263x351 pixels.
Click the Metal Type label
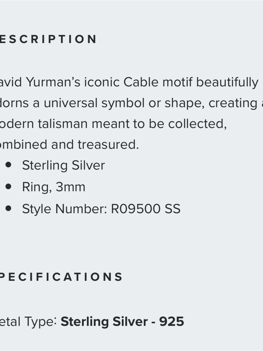28,322
